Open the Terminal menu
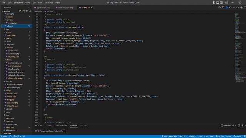Viewport: 246px width, 138px height. click(49, 3)
